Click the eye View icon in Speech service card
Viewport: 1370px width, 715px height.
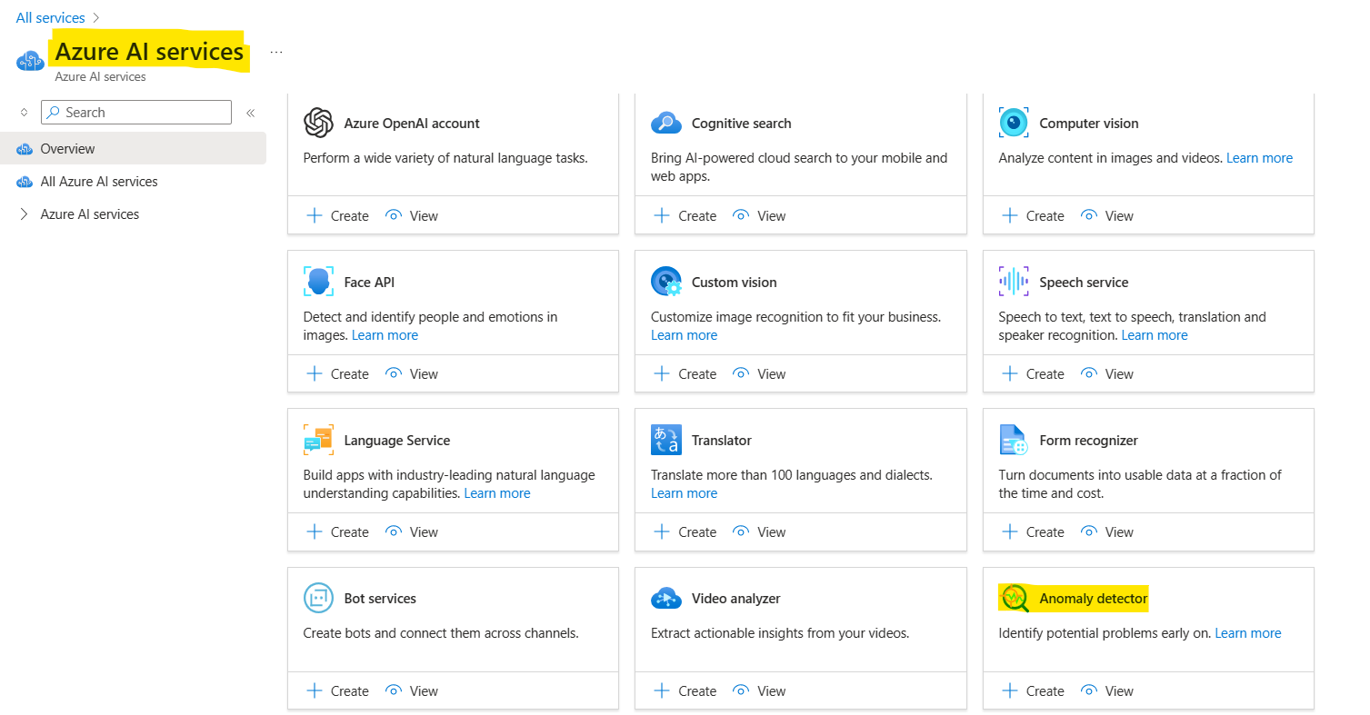(1089, 373)
